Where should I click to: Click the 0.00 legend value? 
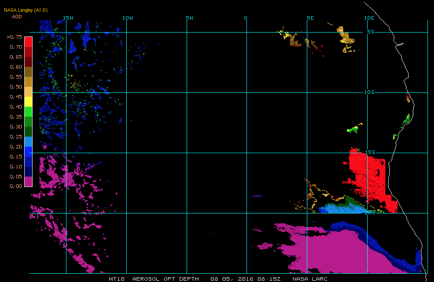16,186
